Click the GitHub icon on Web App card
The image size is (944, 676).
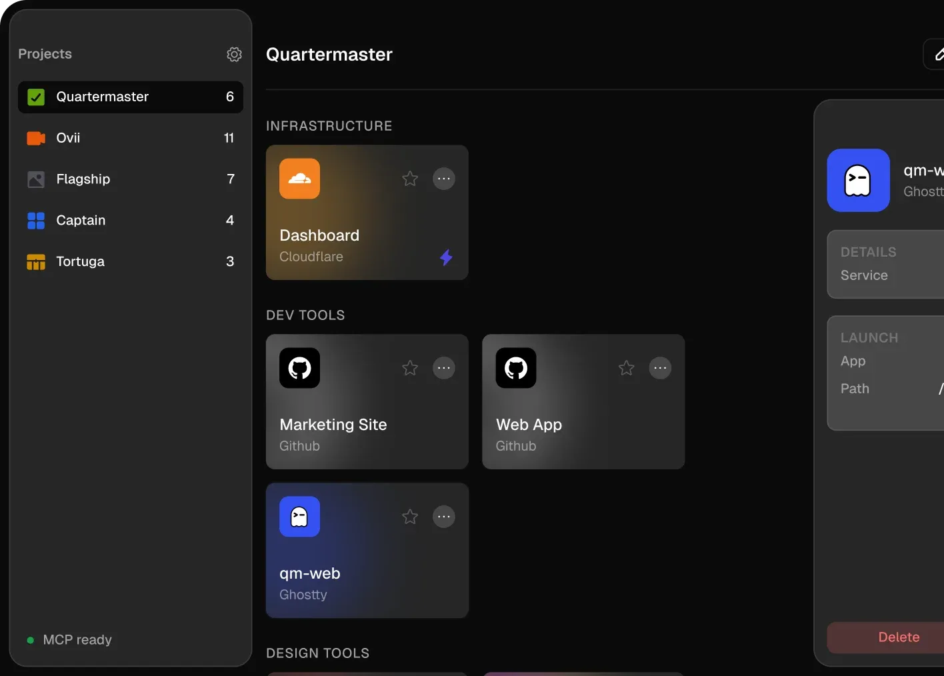[516, 368]
